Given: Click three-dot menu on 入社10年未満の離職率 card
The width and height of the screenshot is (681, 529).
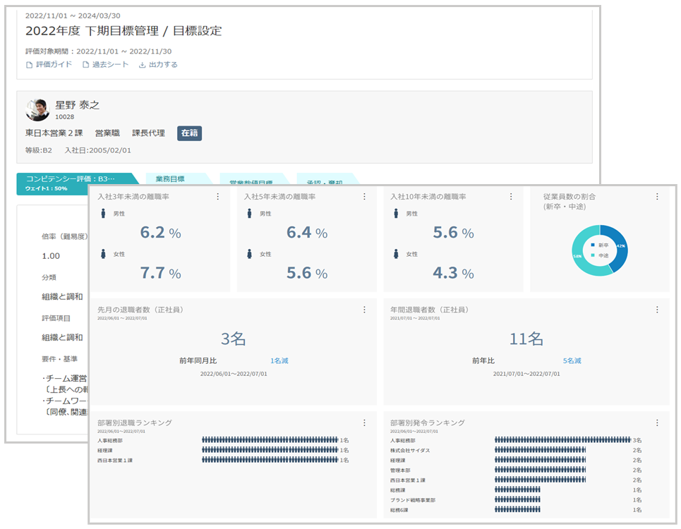Looking at the screenshot, I should pos(511,197).
